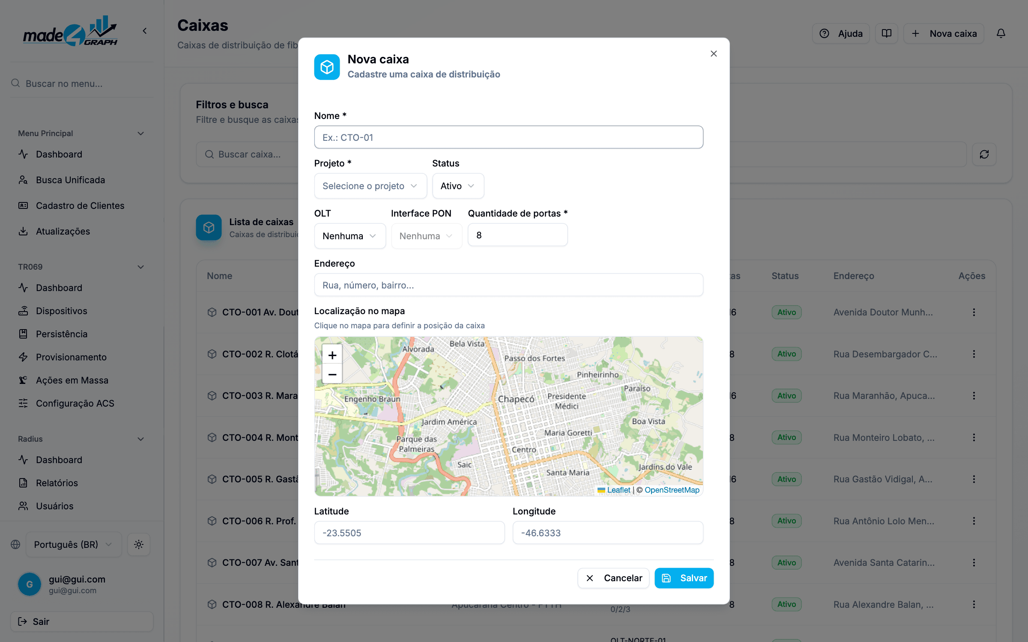Screen dimensions: 1028x642
Task: Click the Salvar button
Action: (x=684, y=578)
